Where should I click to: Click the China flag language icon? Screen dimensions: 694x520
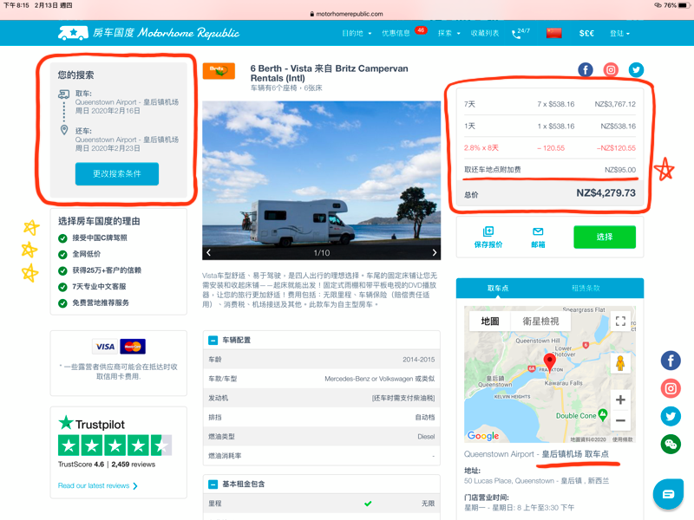tap(553, 33)
